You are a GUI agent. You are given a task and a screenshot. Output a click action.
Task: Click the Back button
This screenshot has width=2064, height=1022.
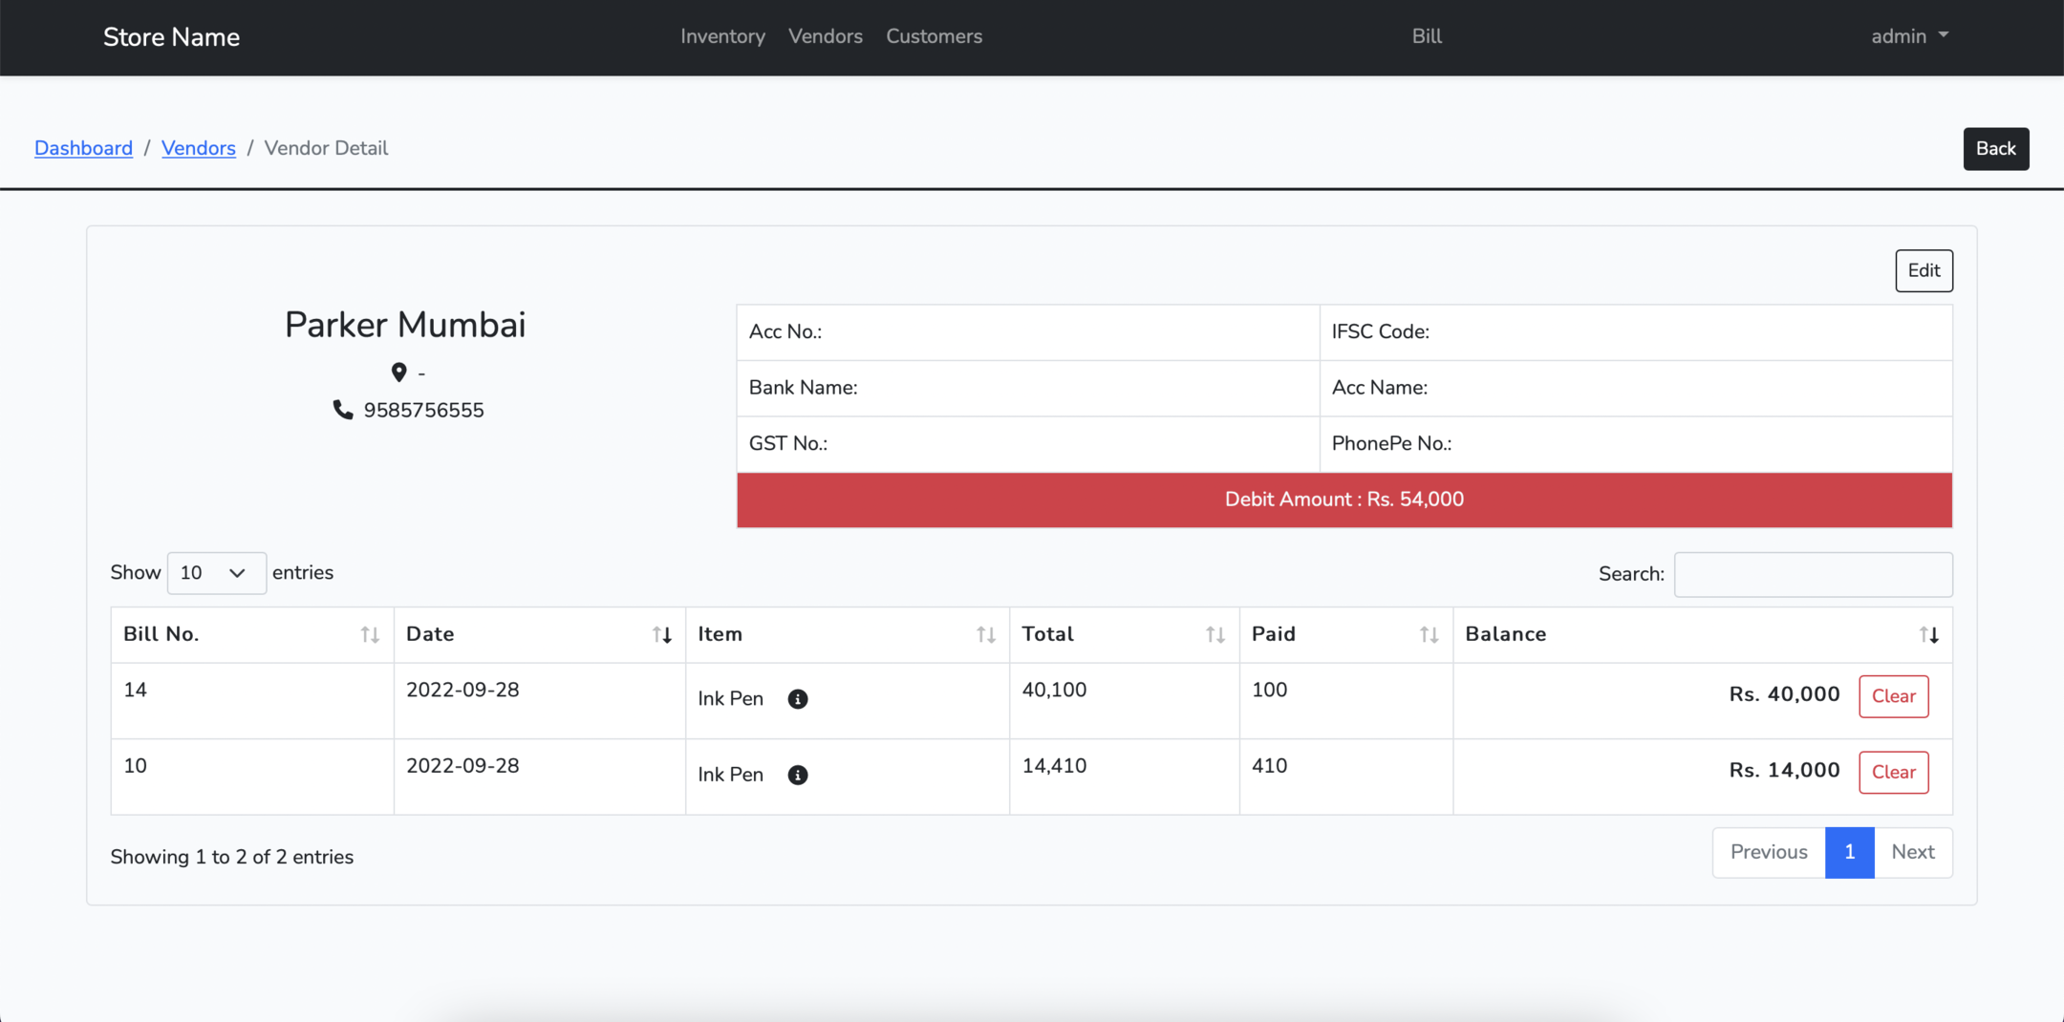coord(1995,149)
